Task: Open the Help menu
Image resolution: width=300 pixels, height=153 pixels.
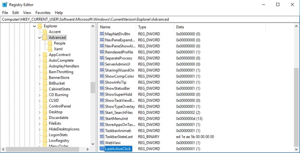Action: [59, 13]
